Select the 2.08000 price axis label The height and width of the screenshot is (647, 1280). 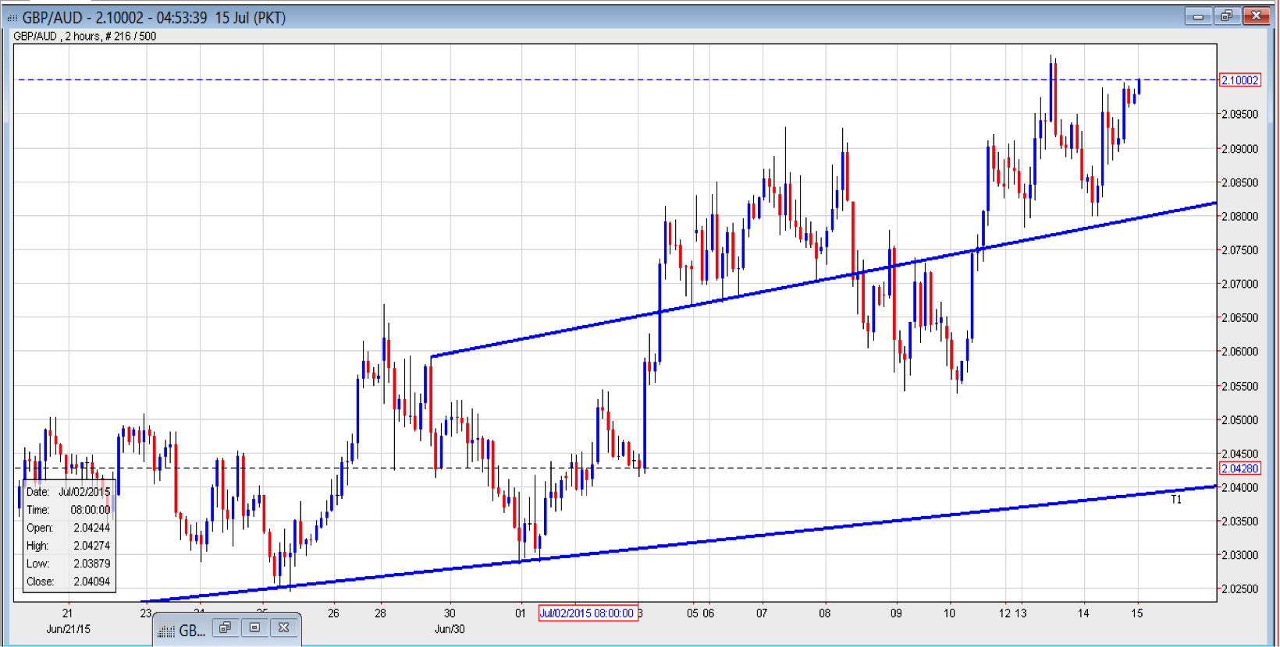tap(1240, 217)
